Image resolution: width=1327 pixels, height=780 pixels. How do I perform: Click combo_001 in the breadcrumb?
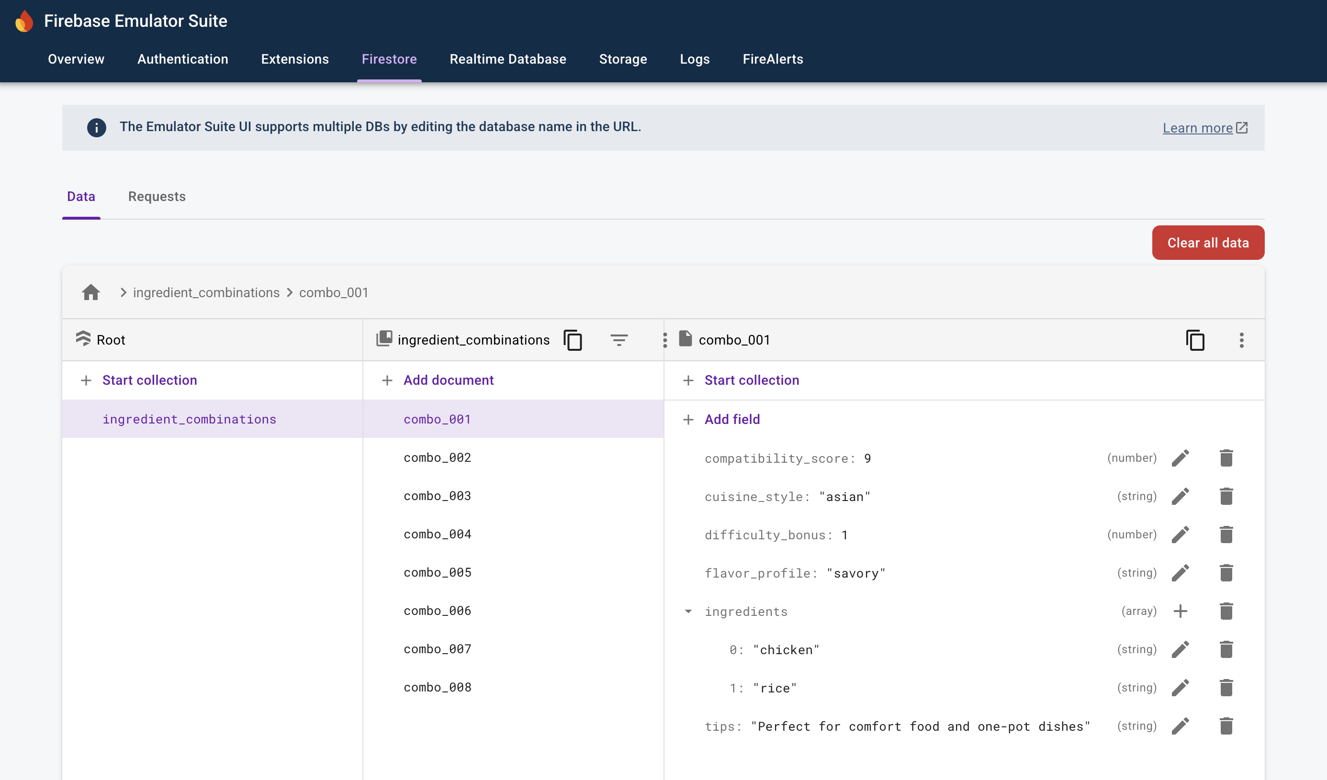click(x=333, y=293)
